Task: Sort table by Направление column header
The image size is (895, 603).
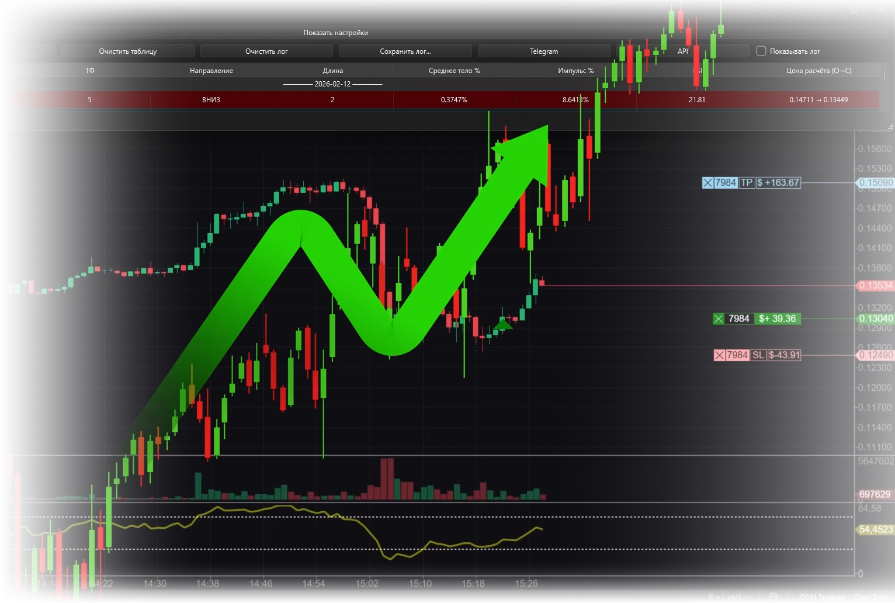Action: click(211, 71)
